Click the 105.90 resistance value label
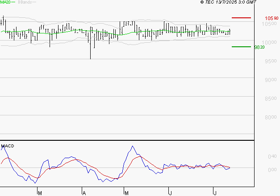The image size is (280, 196). (272, 18)
